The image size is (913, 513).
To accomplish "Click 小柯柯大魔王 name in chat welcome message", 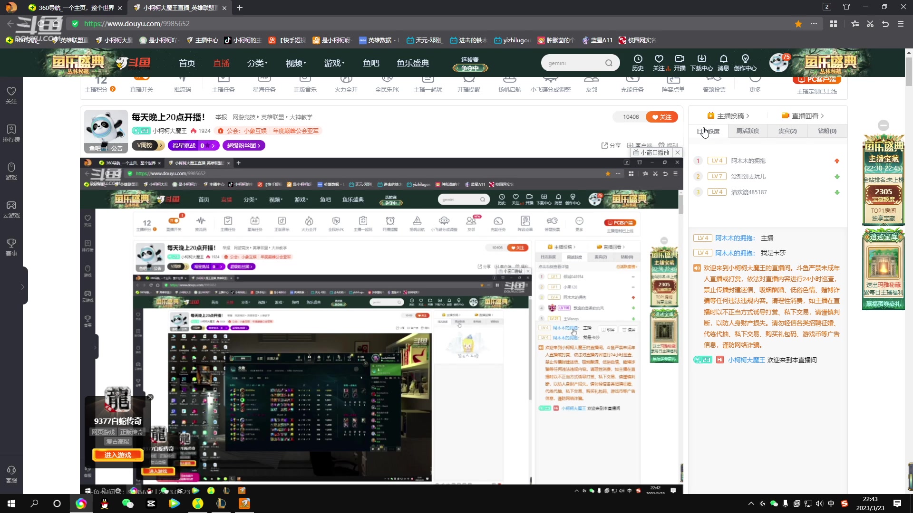I will click(x=747, y=360).
